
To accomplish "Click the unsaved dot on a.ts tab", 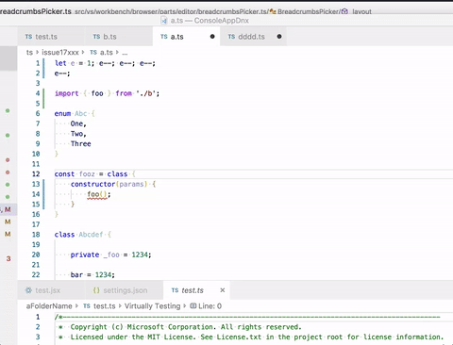I will 212,37.
